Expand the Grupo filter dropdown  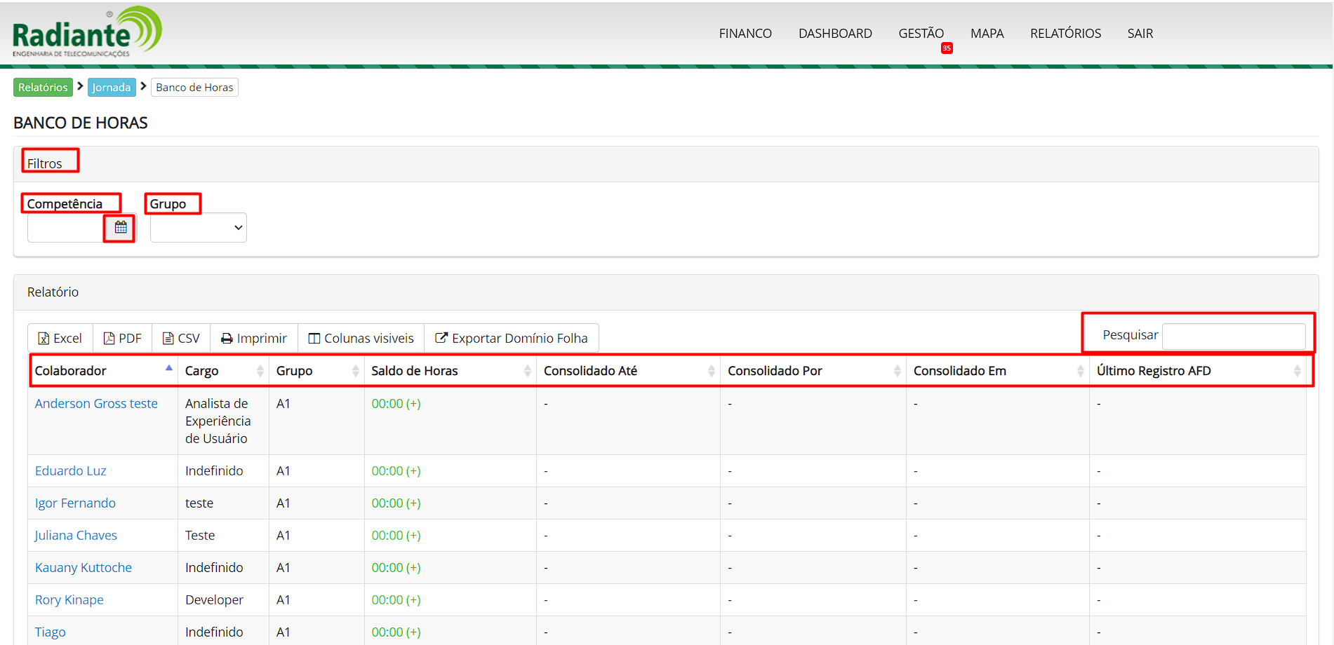point(199,228)
